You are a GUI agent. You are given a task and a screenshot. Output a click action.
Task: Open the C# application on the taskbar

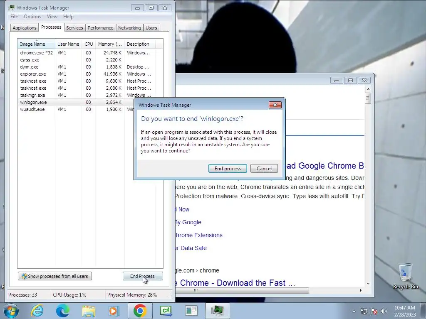pyautogui.click(x=166, y=311)
